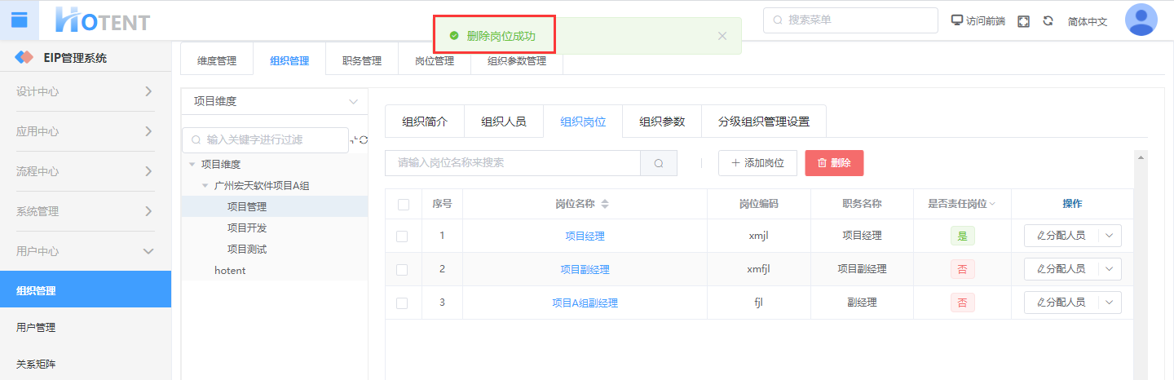Check the checkbox for row 项目经理

tap(401, 236)
